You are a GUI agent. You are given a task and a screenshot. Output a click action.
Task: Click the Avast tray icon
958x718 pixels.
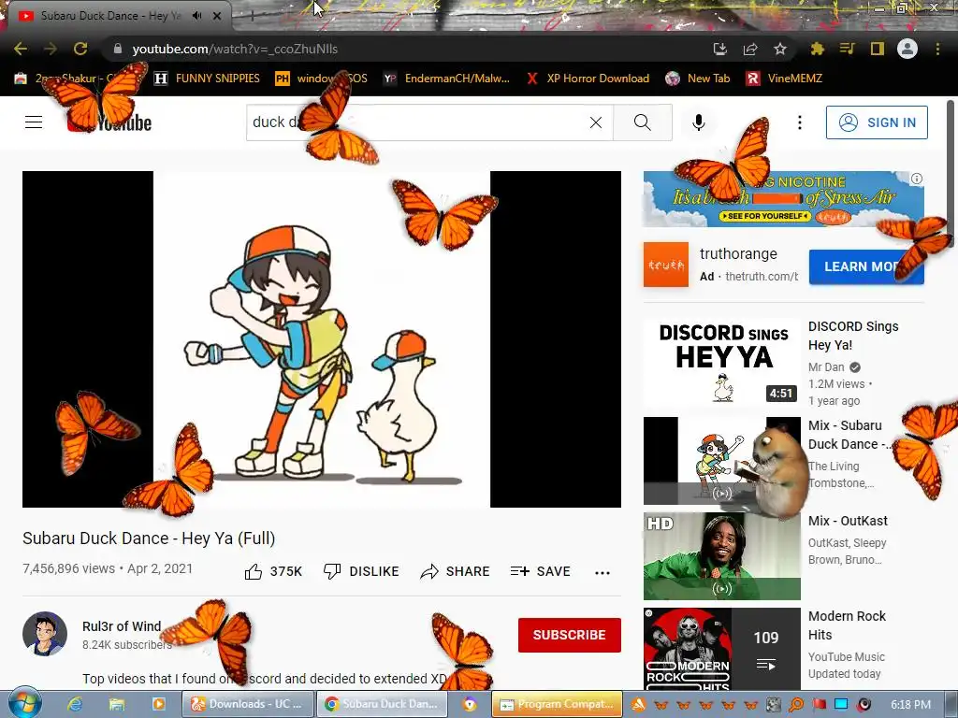pyautogui.click(x=638, y=705)
